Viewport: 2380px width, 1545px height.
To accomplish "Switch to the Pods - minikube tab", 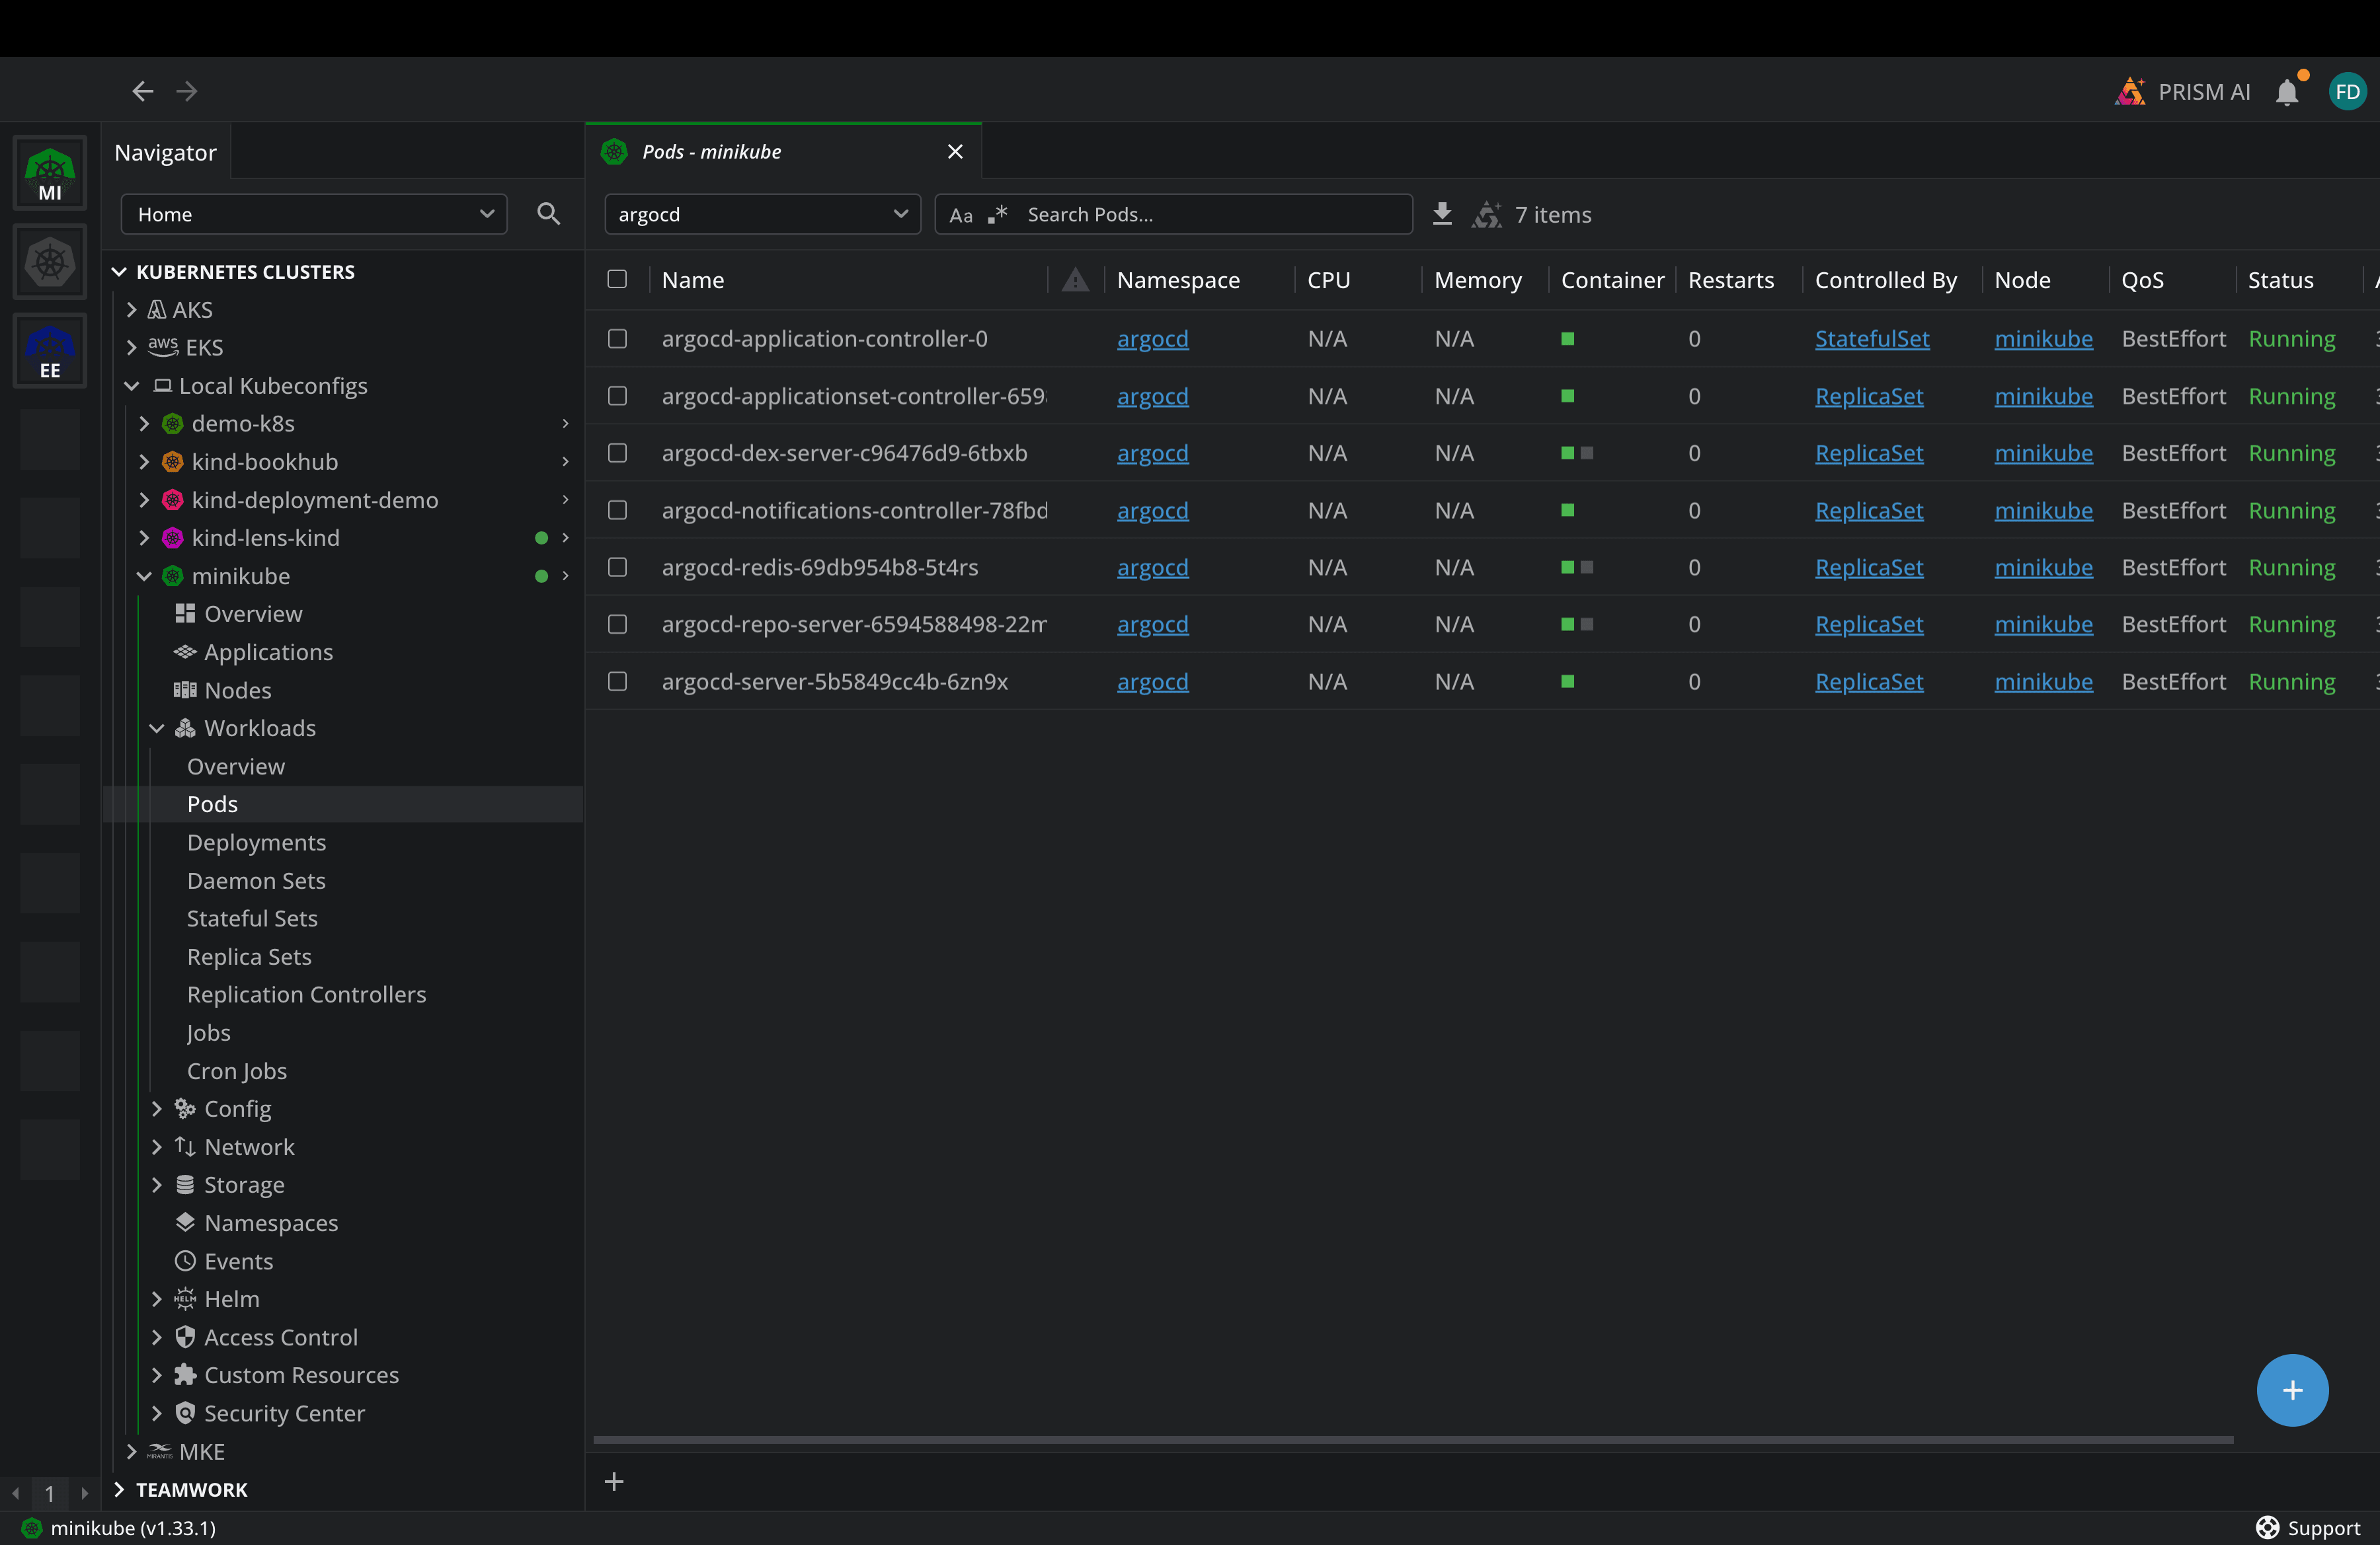I will (x=711, y=152).
